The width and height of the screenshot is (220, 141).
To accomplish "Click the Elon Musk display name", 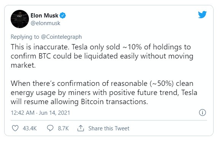I will point(44,16).
